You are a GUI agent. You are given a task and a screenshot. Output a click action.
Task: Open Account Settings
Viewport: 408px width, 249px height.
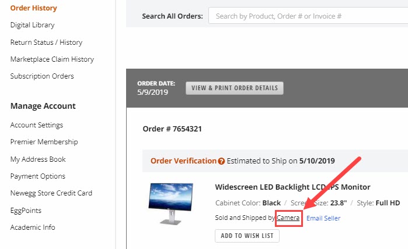(x=37, y=125)
